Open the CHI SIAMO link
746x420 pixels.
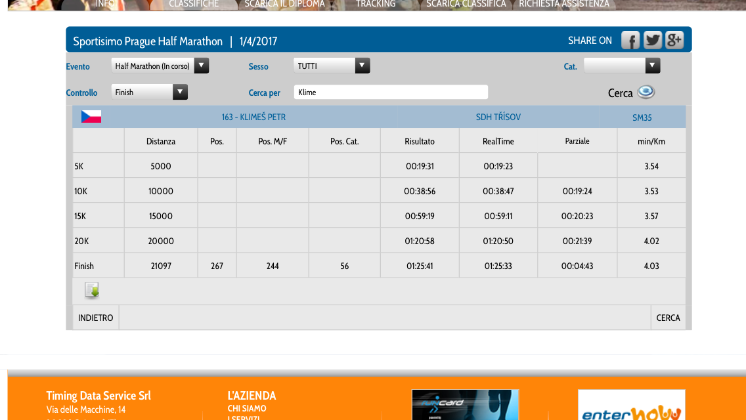coord(247,409)
